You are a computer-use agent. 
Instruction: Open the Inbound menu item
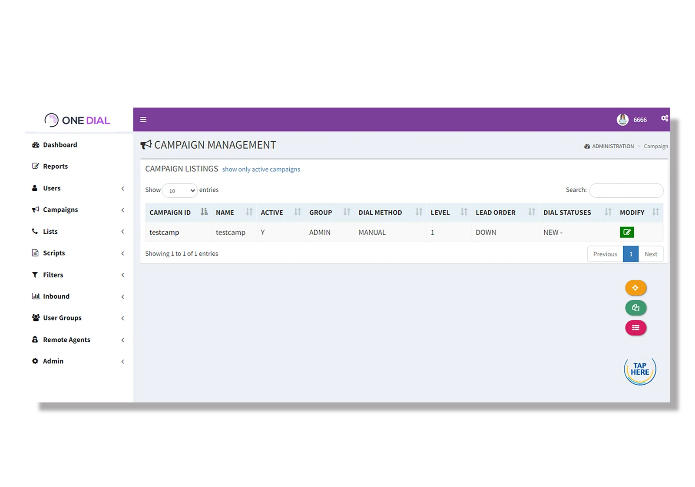[56, 296]
